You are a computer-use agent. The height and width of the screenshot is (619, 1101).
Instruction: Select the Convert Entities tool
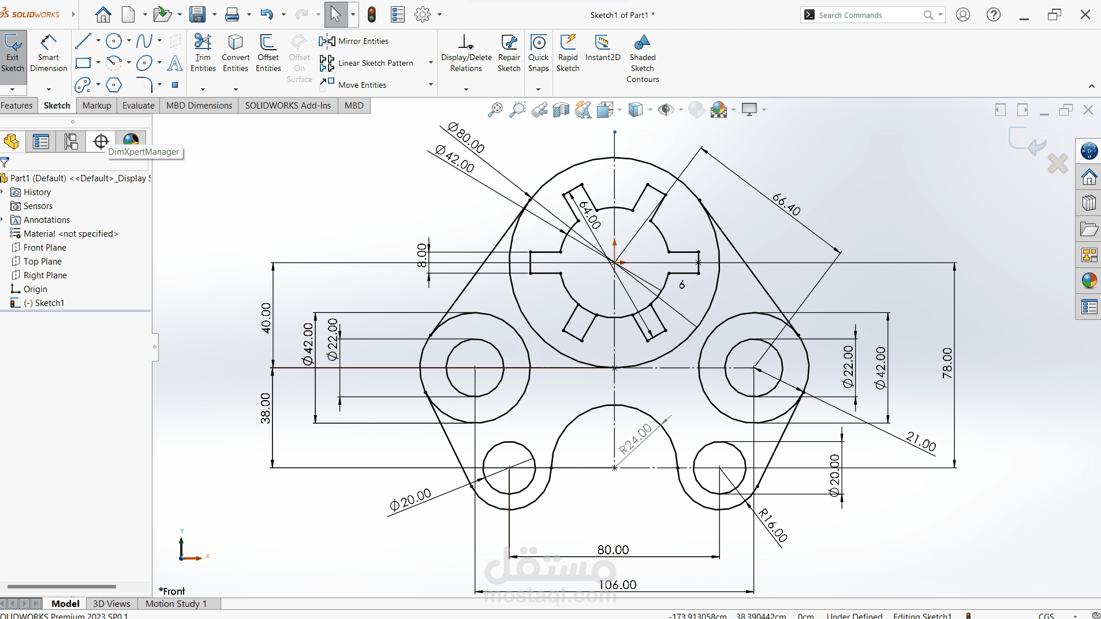(x=235, y=51)
